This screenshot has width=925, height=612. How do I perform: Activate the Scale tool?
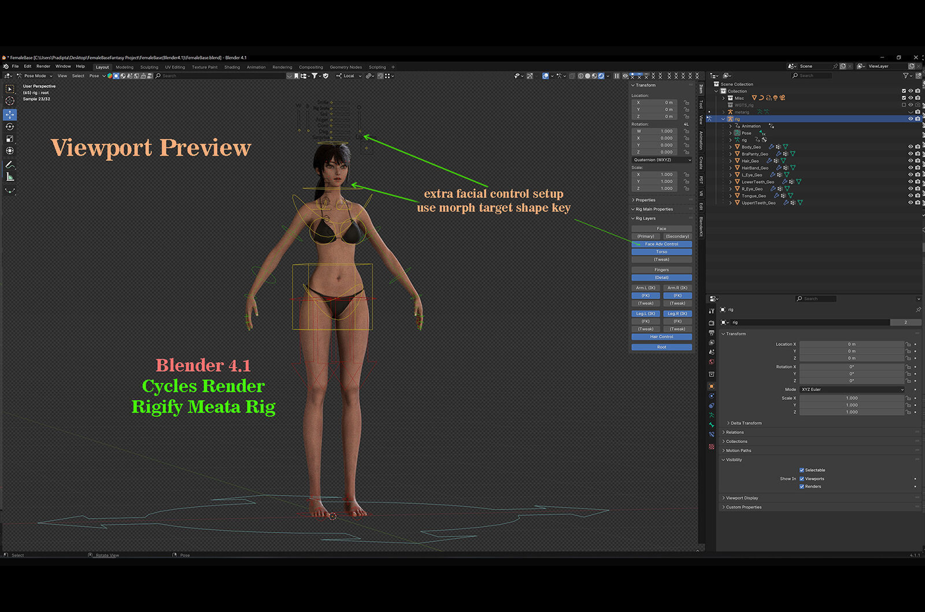coord(10,139)
